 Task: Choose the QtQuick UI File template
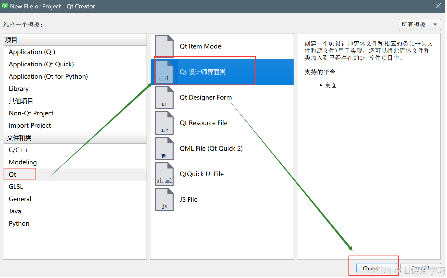click(x=222, y=174)
